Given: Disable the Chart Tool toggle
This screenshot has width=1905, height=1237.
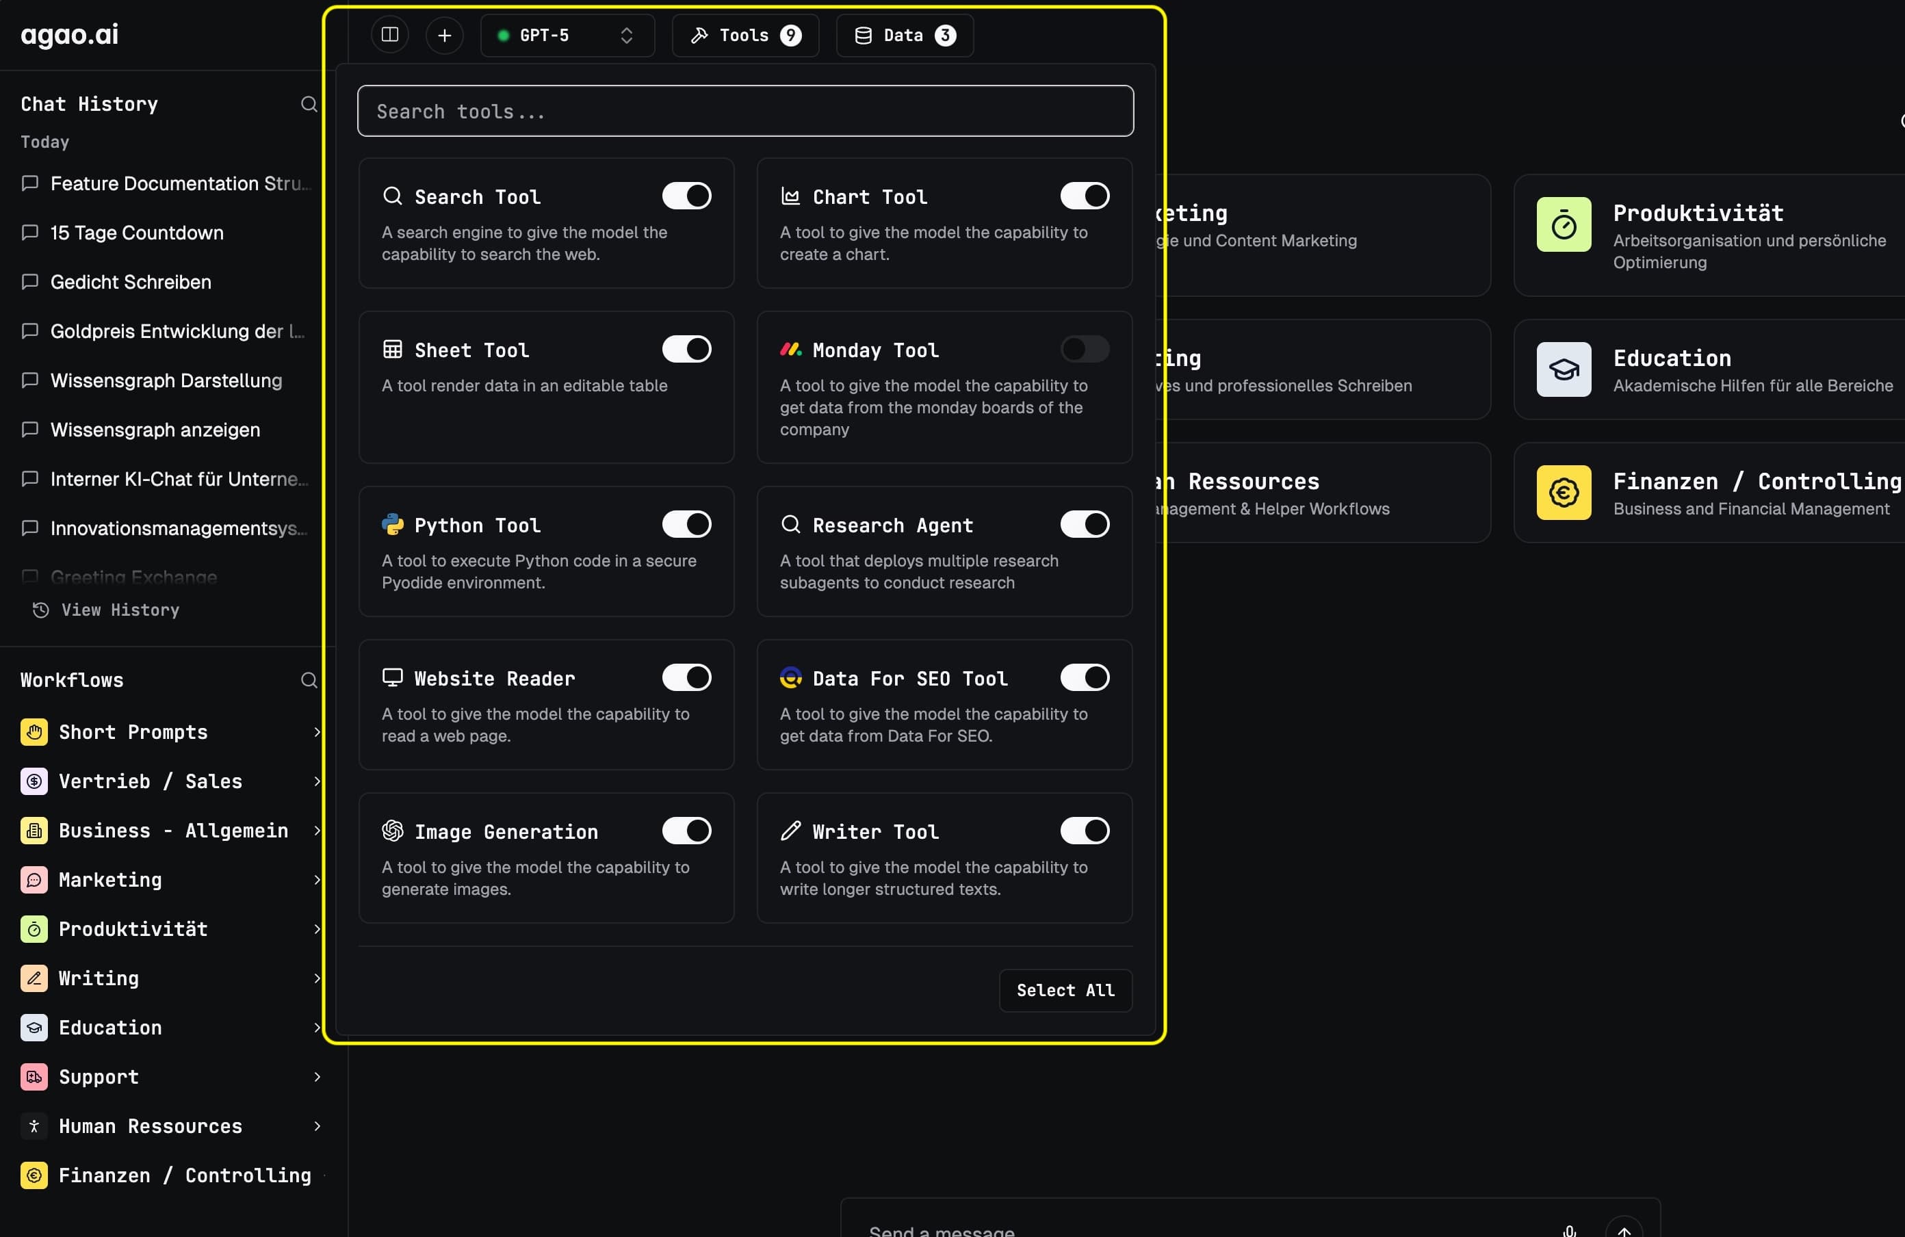Looking at the screenshot, I should tap(1085, 196).
